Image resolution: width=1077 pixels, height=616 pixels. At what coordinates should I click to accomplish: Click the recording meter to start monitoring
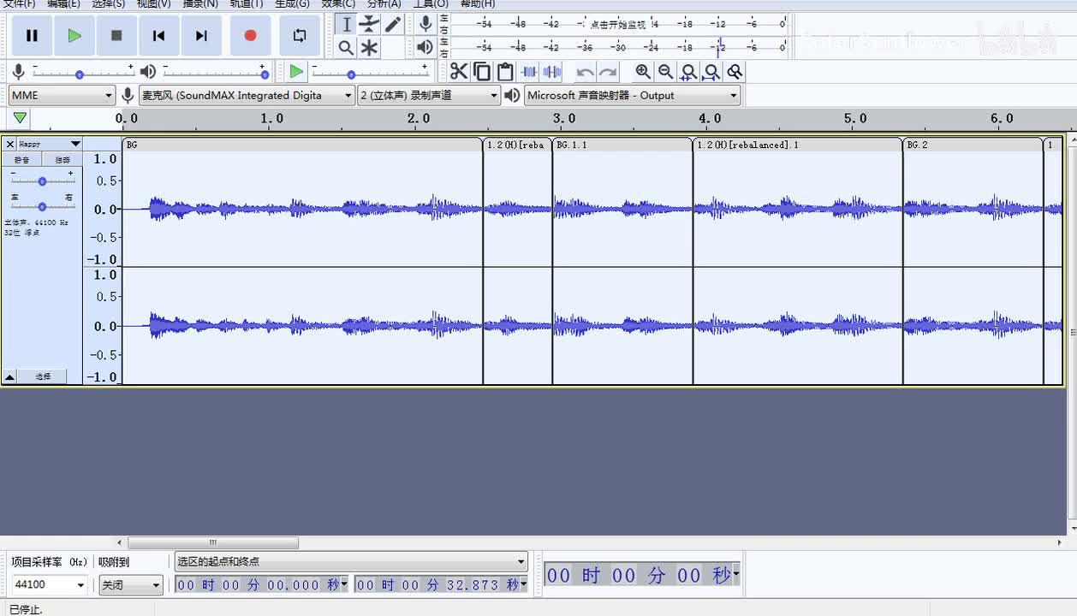click(616, 24)
